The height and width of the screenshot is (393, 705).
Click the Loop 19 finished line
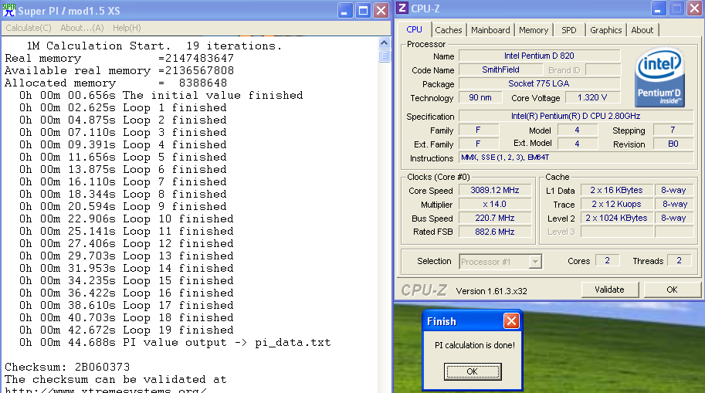127,330
